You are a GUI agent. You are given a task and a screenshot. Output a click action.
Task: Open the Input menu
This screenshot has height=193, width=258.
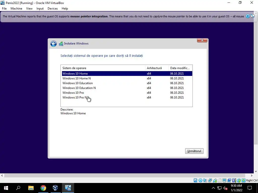pos(40,9)
